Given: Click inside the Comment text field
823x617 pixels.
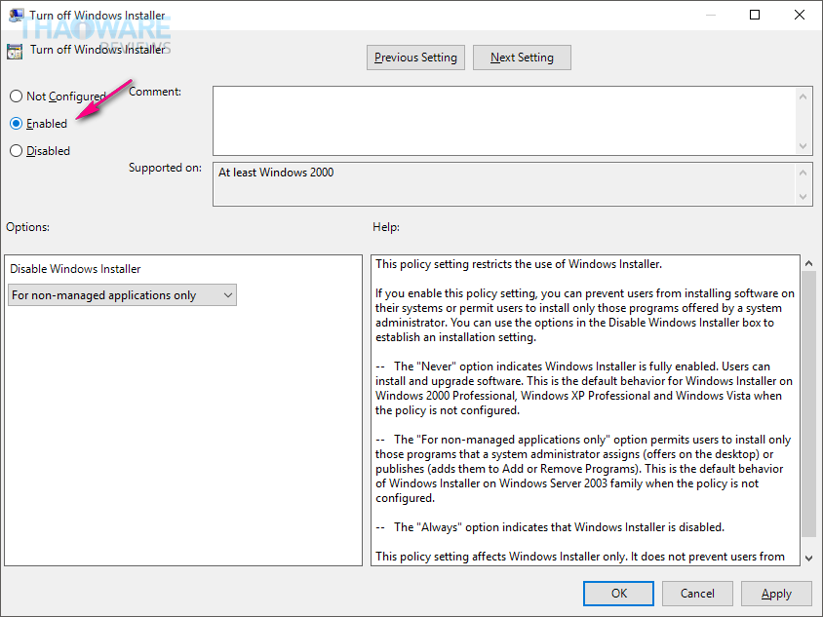Looking at the screenshot, I should pyautogui.click(x=504, y=121).
